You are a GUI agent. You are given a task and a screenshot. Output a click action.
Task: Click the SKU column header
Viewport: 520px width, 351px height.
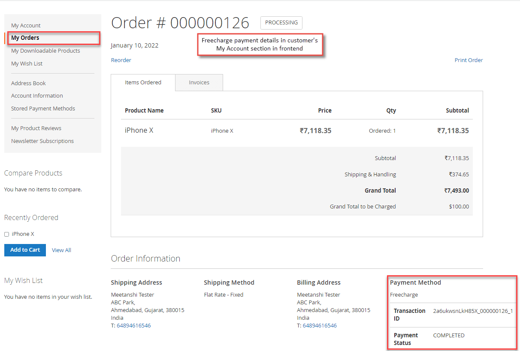pyautogui.click(x=216, y=110)
